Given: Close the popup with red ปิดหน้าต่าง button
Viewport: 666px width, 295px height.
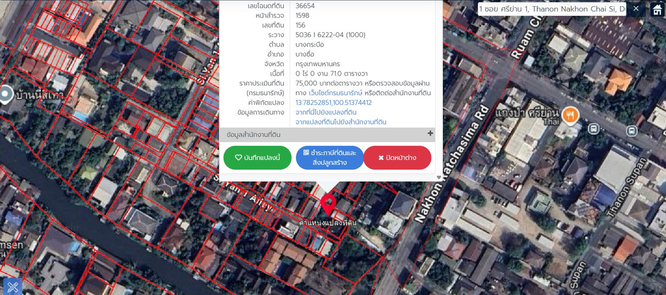Looking at the screenshot, I should click(x=397, y=158).
